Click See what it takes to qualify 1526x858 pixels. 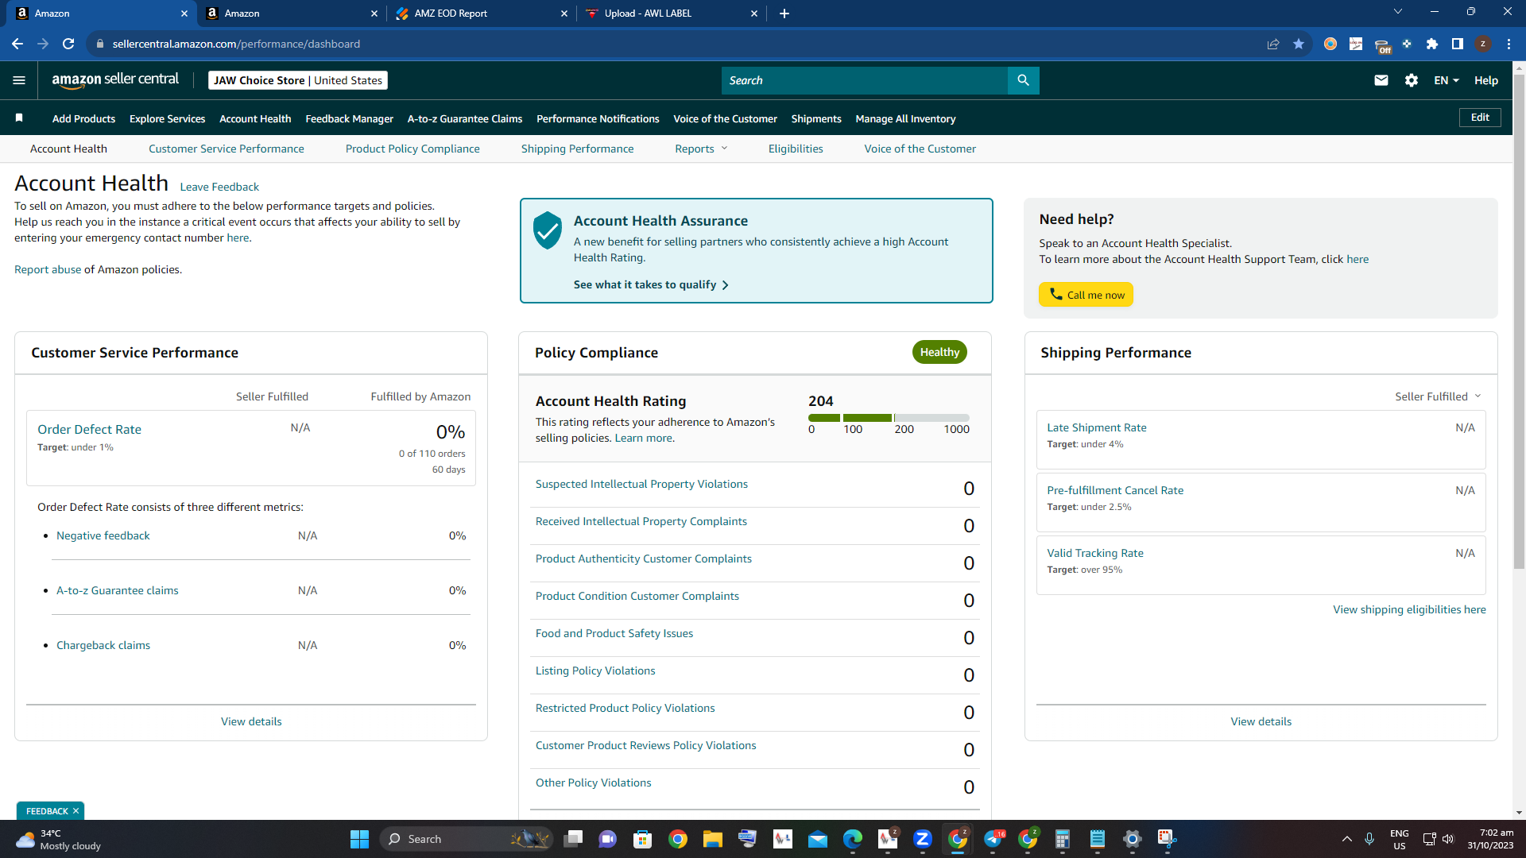(651, 284)
